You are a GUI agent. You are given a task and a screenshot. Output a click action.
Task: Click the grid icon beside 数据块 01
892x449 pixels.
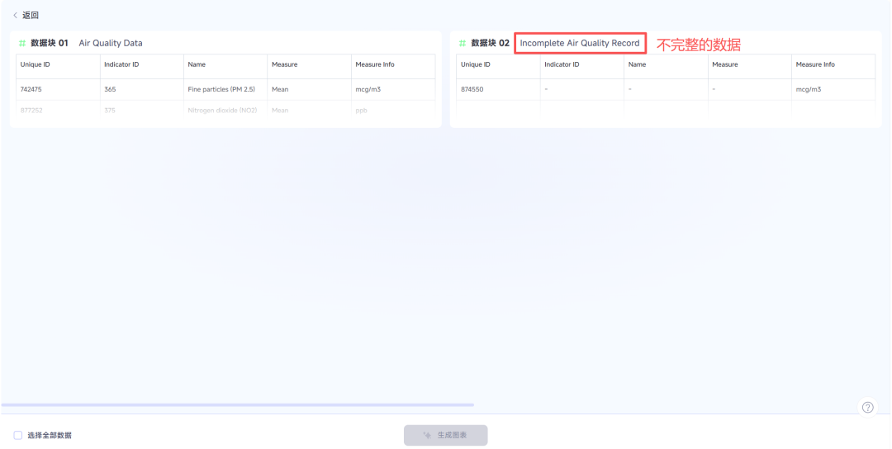click(22, 43)
